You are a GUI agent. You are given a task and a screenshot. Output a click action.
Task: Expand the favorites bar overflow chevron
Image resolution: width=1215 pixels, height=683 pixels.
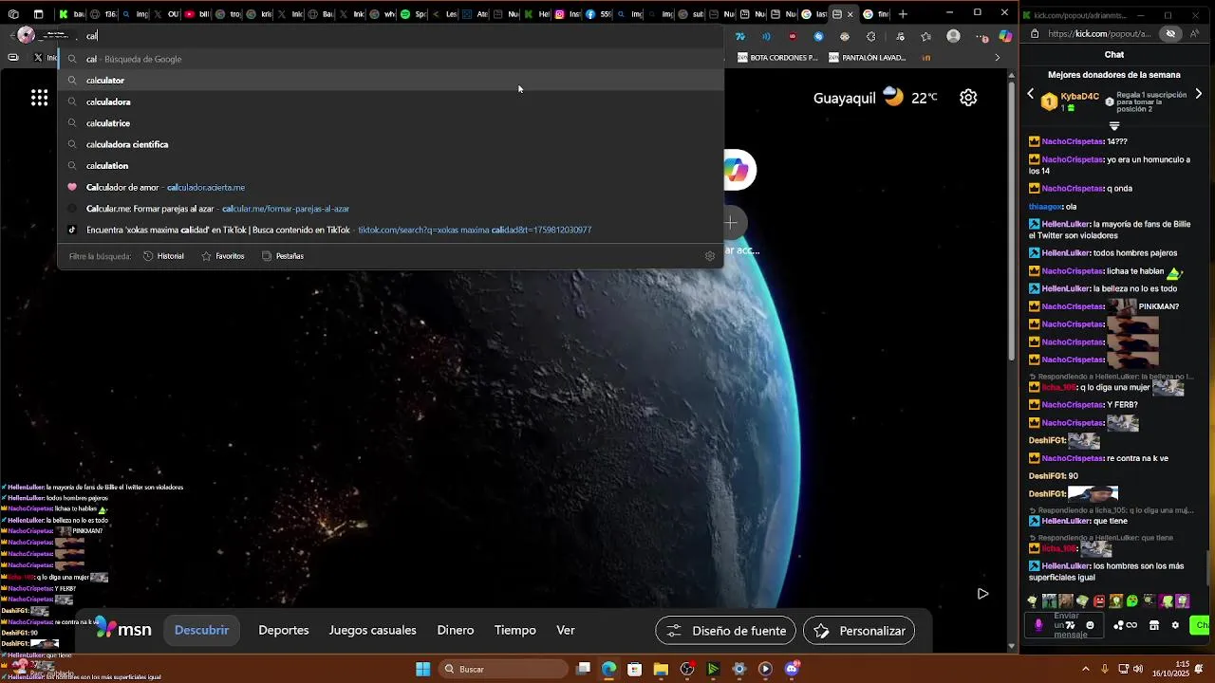[997, 58]
